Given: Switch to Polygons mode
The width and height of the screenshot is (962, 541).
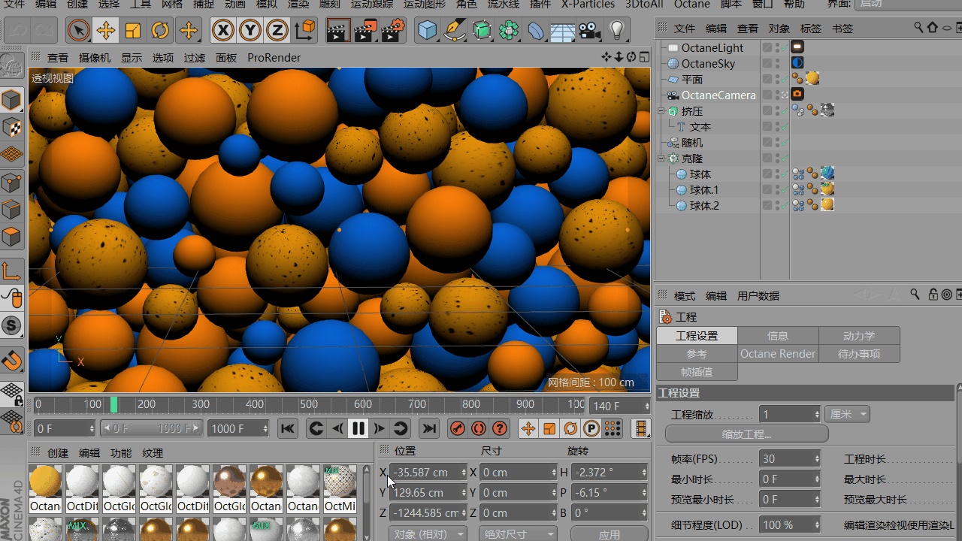Looking at the screenshot, I should (x=12, y=237).
